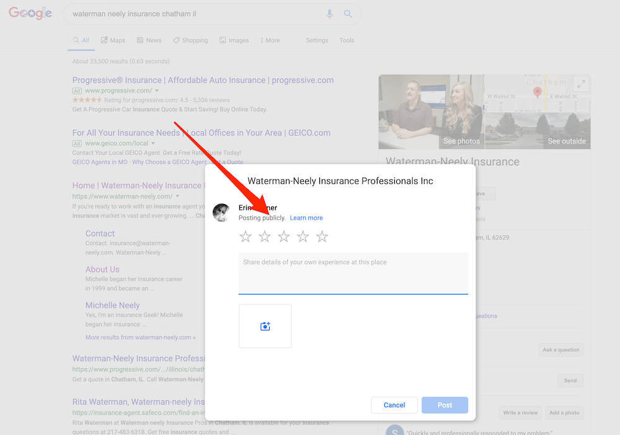Click the Send button in the knowledge panel
The width and height of the screenshot is (620, 435).
[x=570, y=381]
